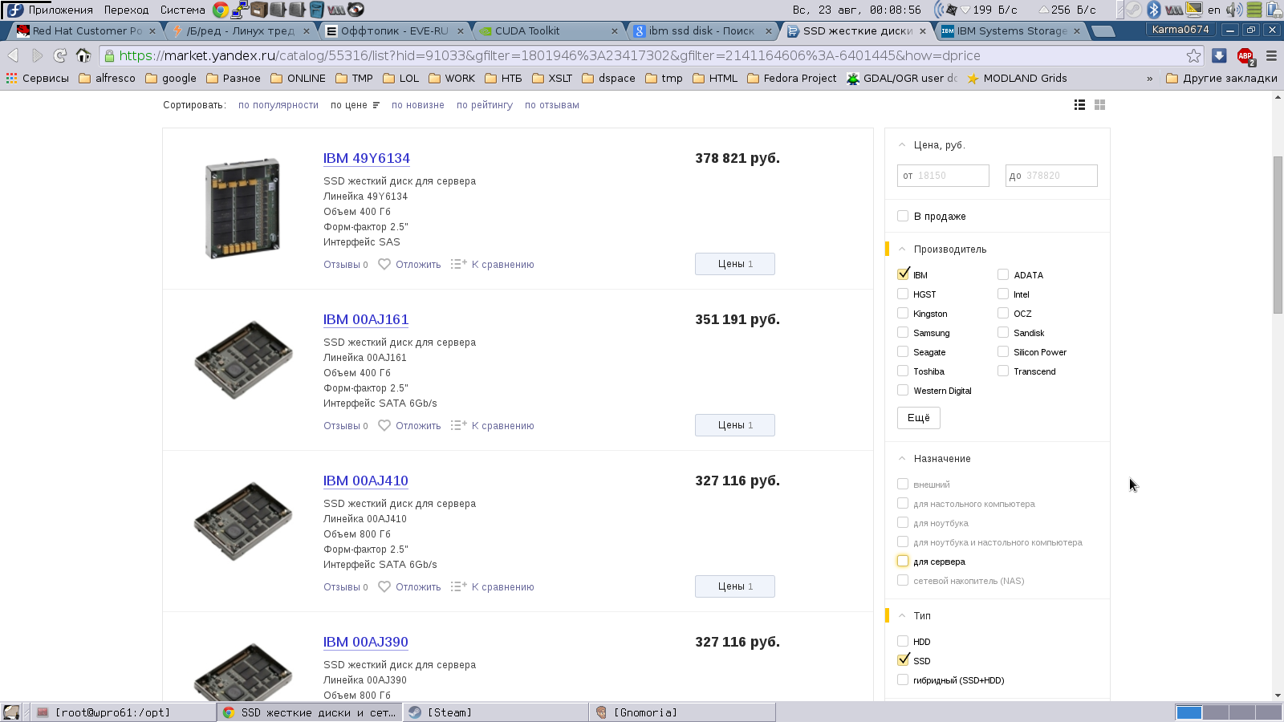1284x722 pixels.
Task: Go back using the browser back arrow
Action: (x=14, y=55)
